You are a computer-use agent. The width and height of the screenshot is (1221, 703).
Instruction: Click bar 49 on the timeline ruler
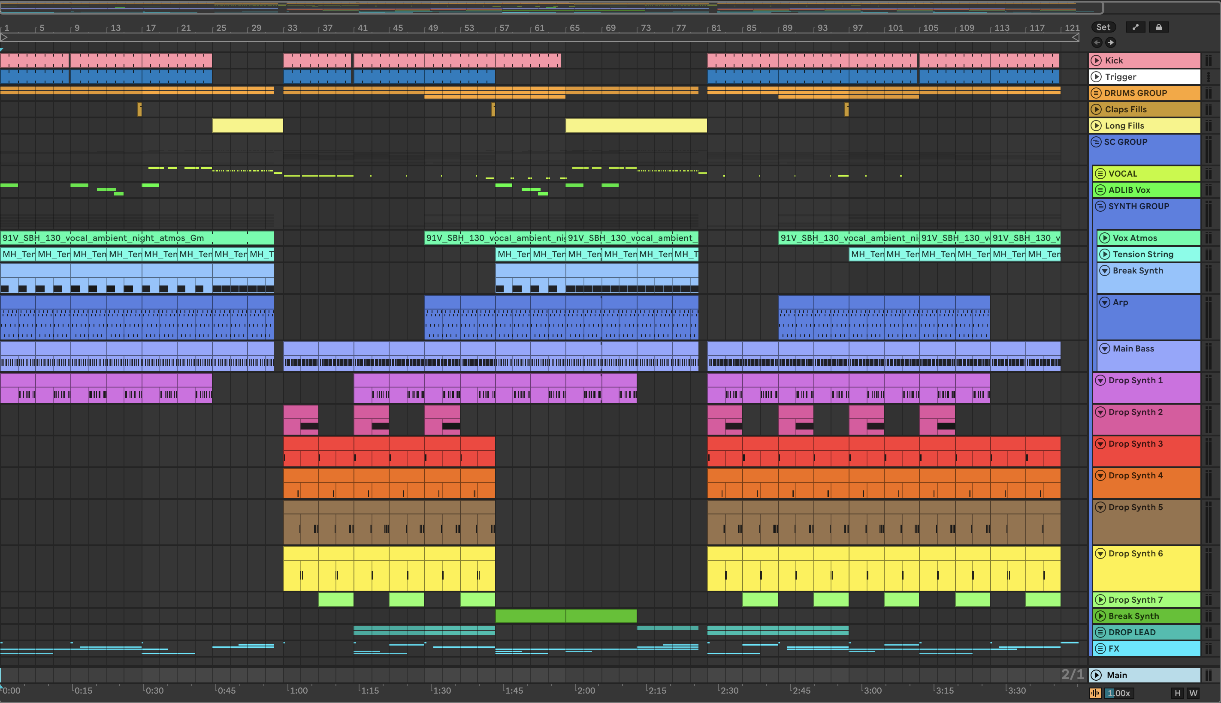click(432, 28)
